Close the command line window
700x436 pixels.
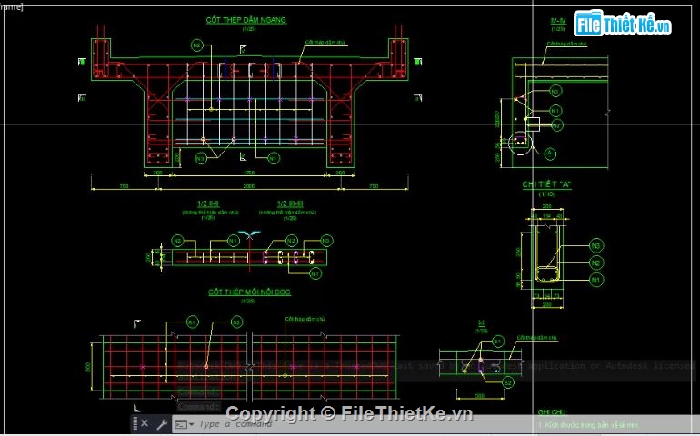pos(145,423)
